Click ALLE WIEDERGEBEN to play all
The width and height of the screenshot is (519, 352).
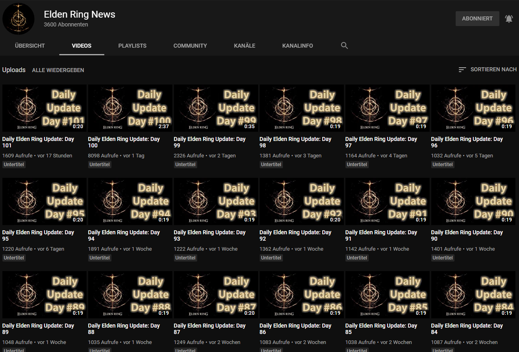tap(58, 70)
